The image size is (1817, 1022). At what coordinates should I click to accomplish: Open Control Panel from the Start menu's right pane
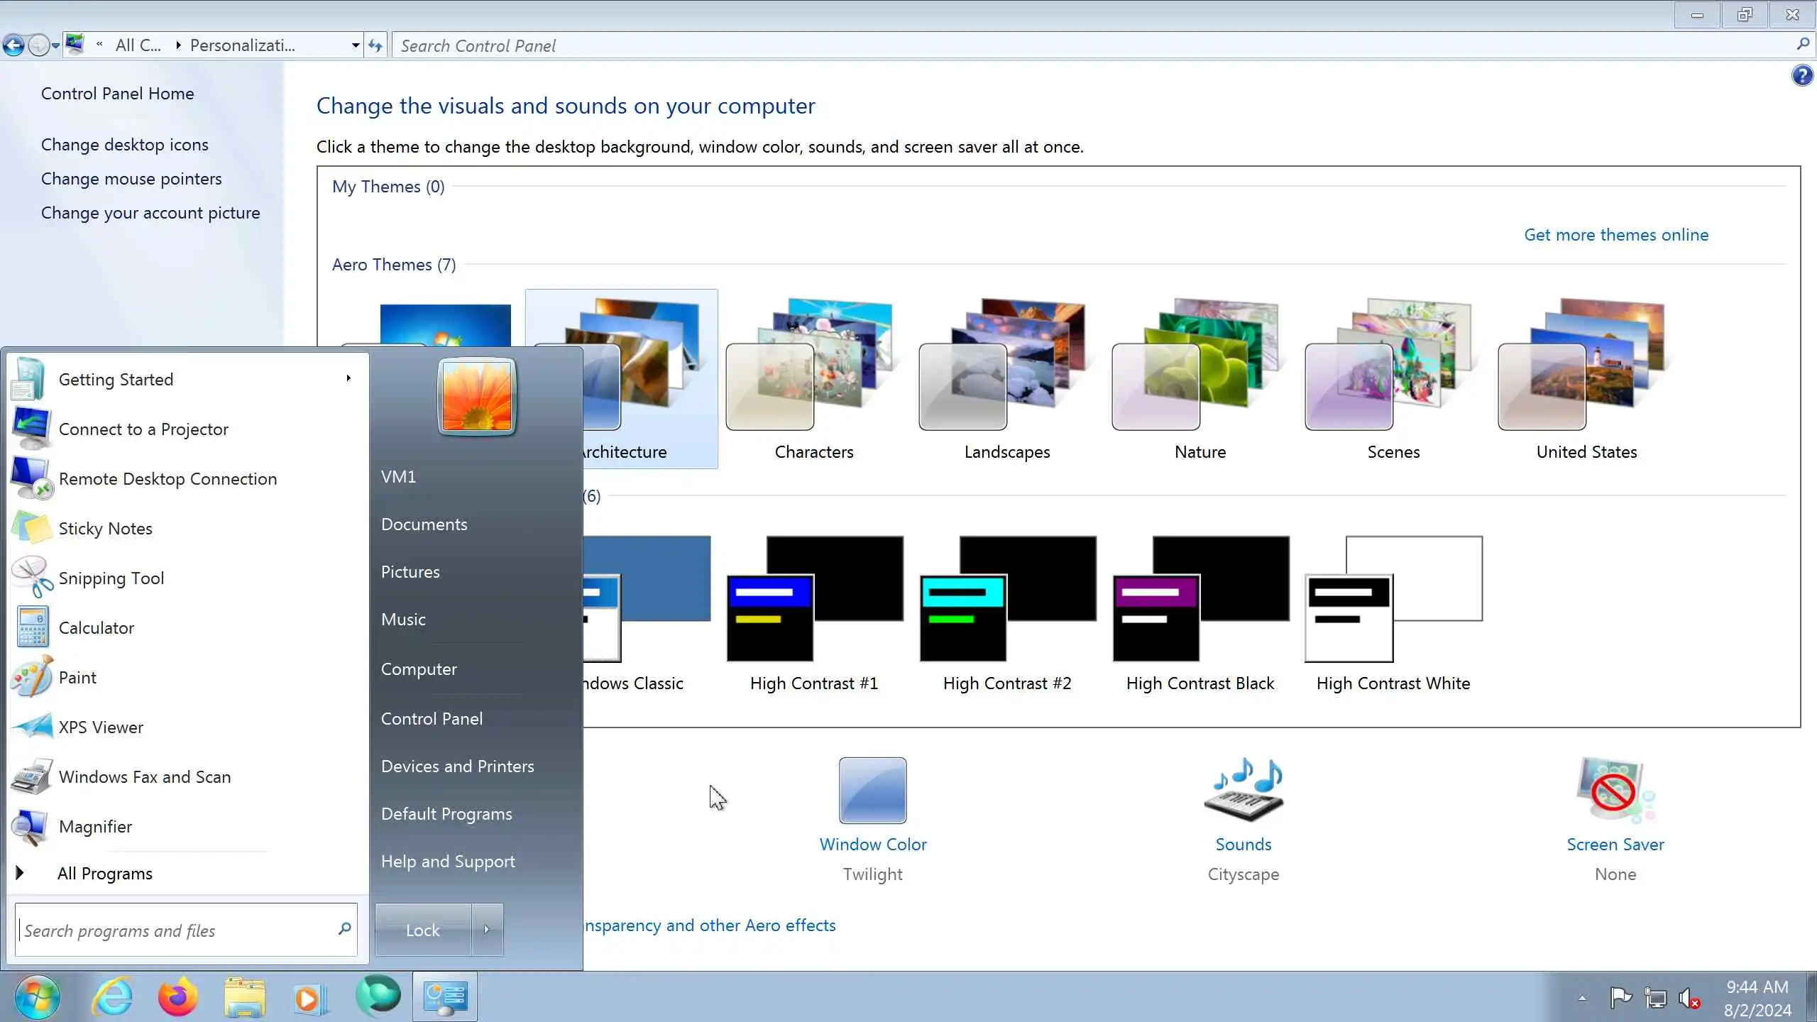click(x=432, y=719)
